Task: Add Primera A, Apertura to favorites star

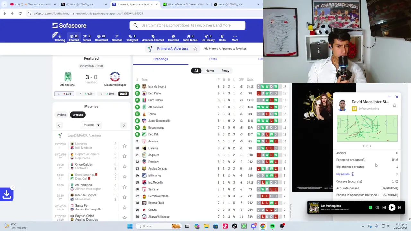Action: coord(195,49)
